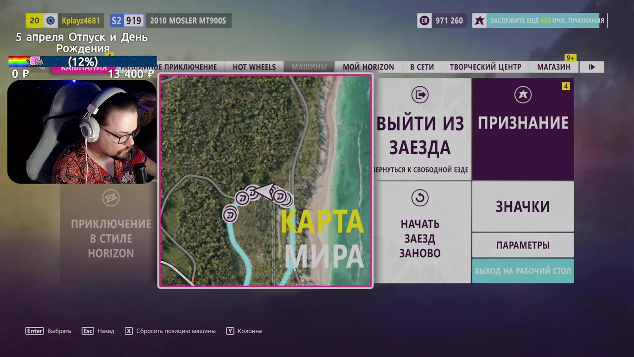Screen dimensions: 634x357
Task: Click the Заслужите ещё 650 очк. признания bar
Action: click(x=547, y=21)
